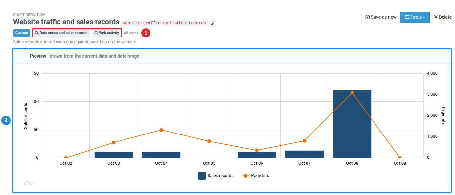Click the Preview panel heading
The image size is (455, 195).
tap(84, 56)
